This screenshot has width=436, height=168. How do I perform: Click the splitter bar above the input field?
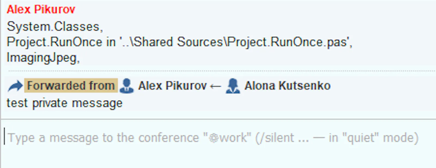pyautogui.click(x=219, y=119)
